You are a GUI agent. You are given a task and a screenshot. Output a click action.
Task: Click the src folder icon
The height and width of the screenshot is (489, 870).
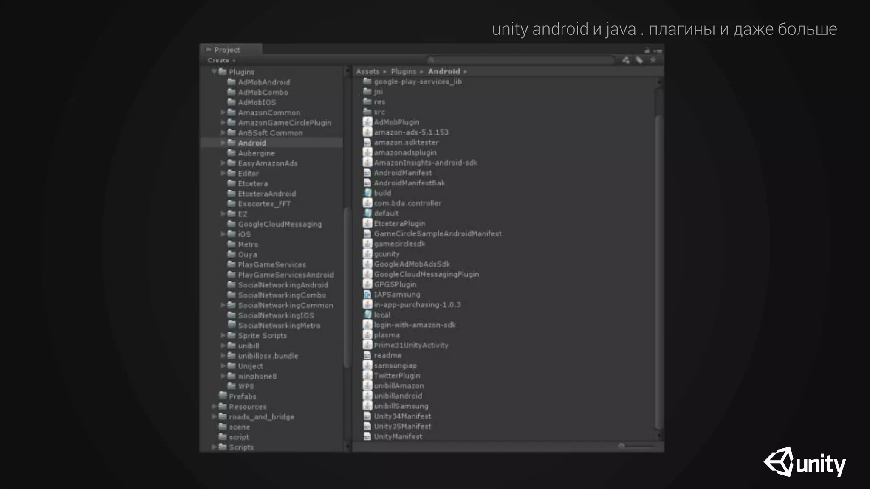(x=367, y=112)
